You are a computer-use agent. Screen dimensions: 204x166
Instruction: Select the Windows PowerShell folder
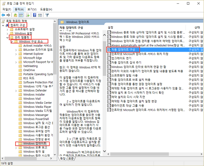pyautogui.click(x=36, y=119)
